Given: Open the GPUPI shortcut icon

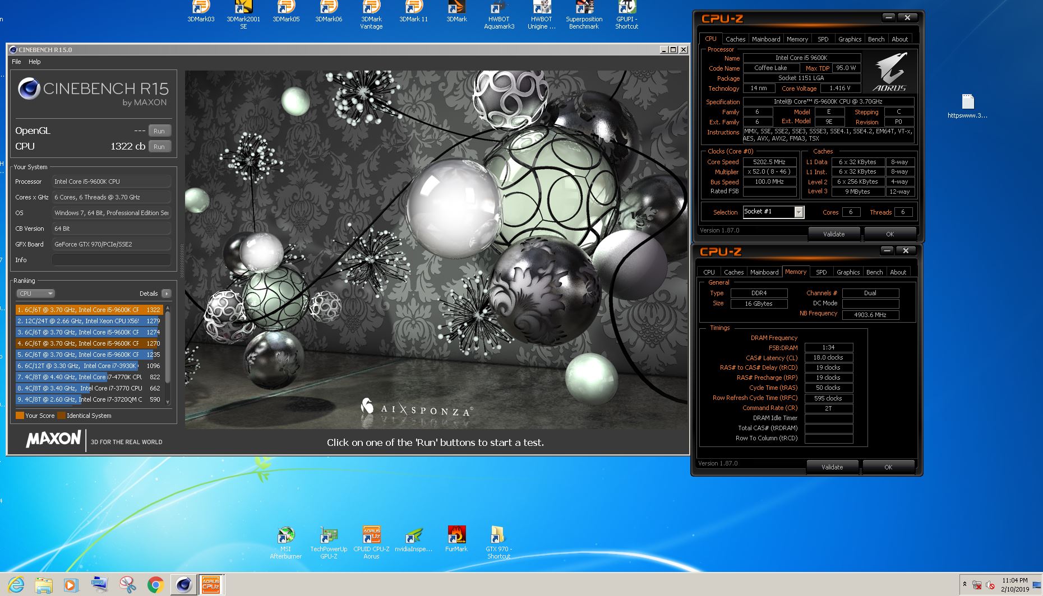Looking at the screenshot, I should click(627, 15).
